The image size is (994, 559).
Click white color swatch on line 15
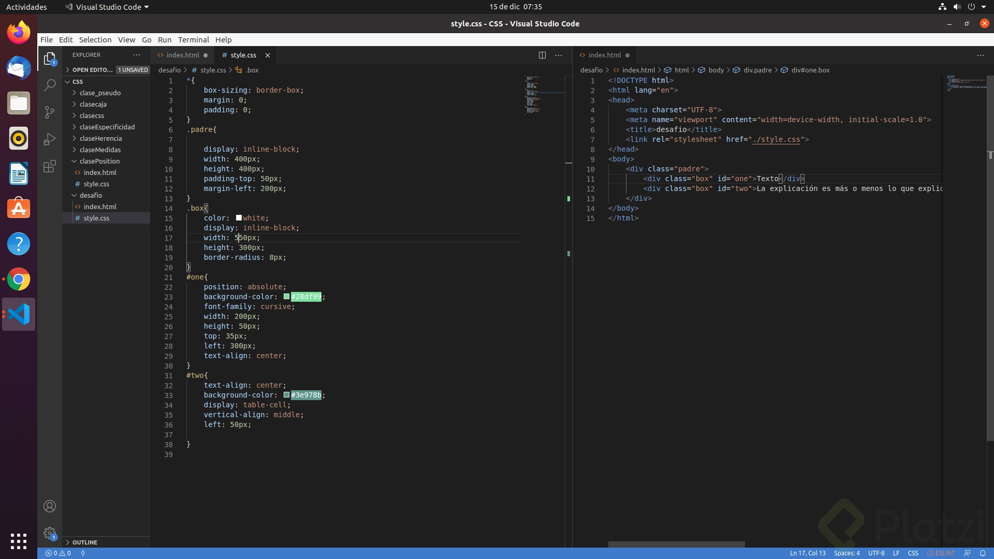click(x=239, y=218)
